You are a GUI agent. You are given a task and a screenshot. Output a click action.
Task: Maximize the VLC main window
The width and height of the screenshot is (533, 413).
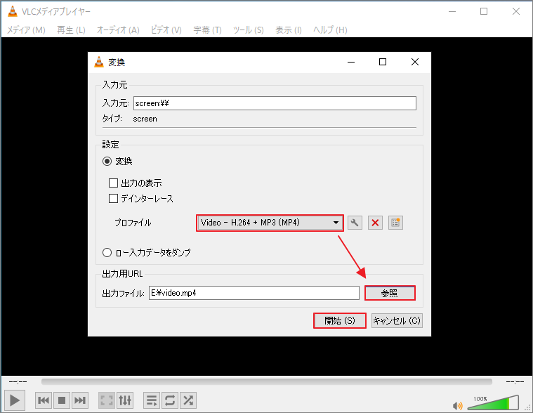pyautogui.click(x=484, y=11)
